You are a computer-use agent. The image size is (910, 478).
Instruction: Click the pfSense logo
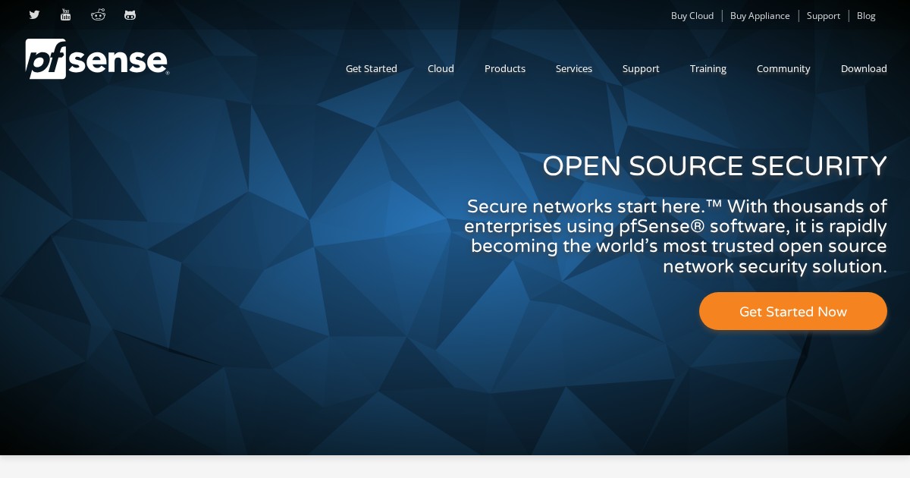pyautogui.click(x=97, y=59)
